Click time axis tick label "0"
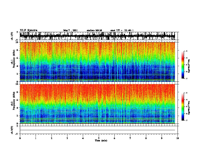 coord(20,138)
